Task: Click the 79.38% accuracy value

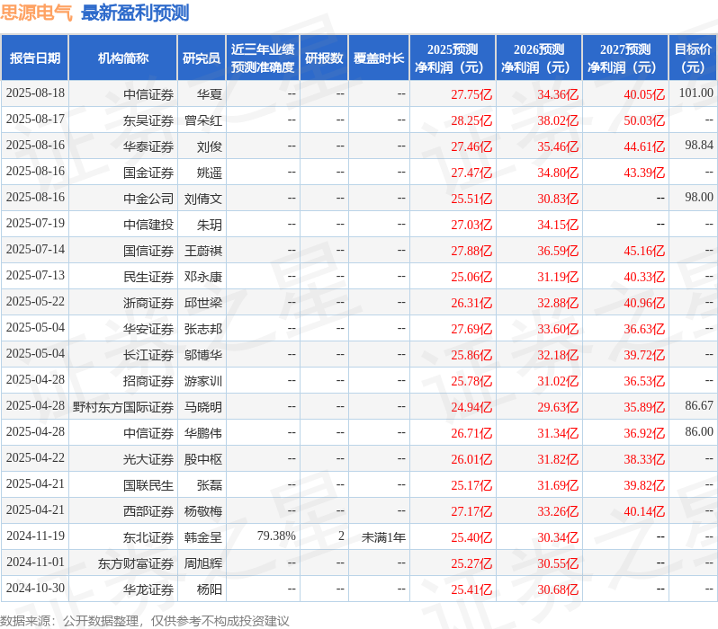Action: [276, 536]
